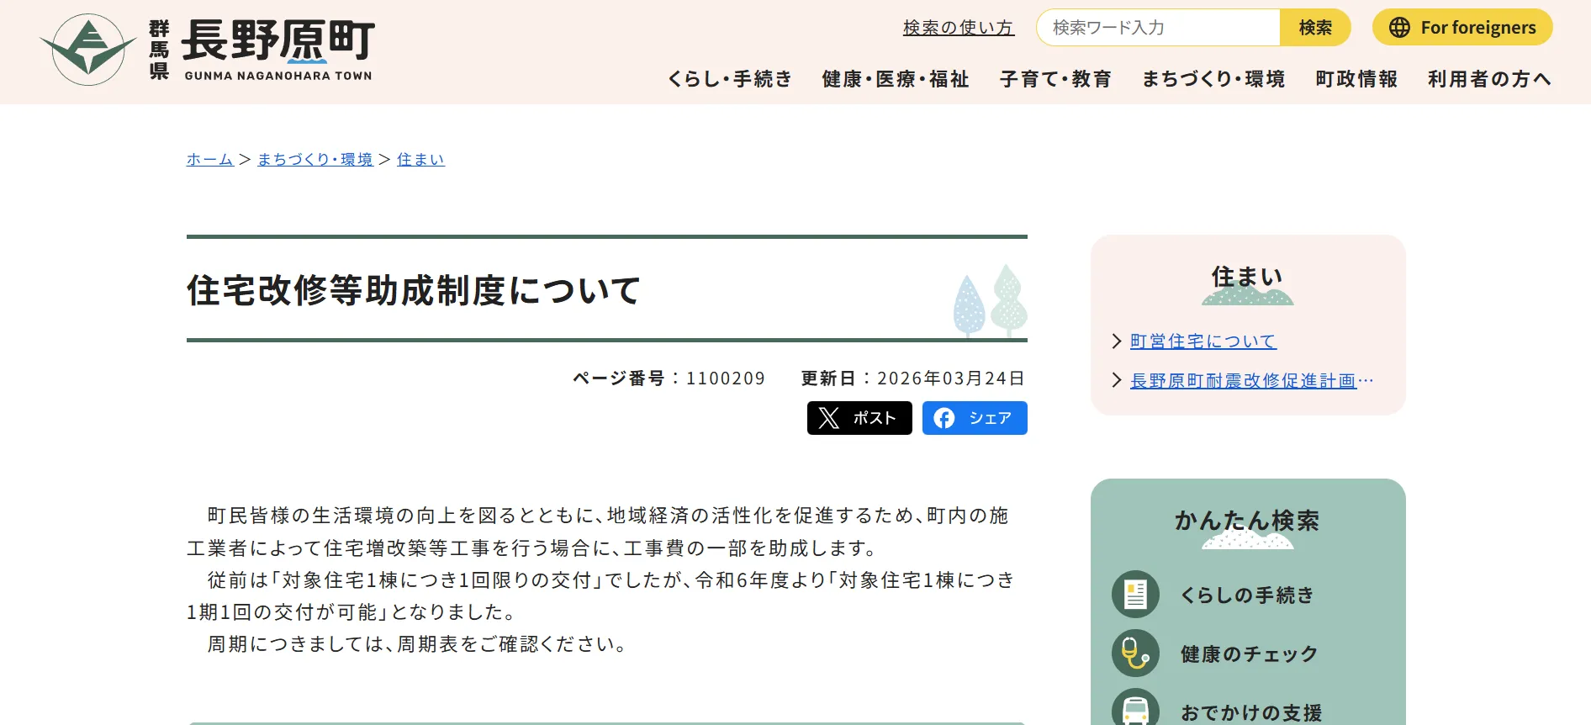Click the Facebook logo on the シェア button
The image size is (1591, 725).
(944, 418)
